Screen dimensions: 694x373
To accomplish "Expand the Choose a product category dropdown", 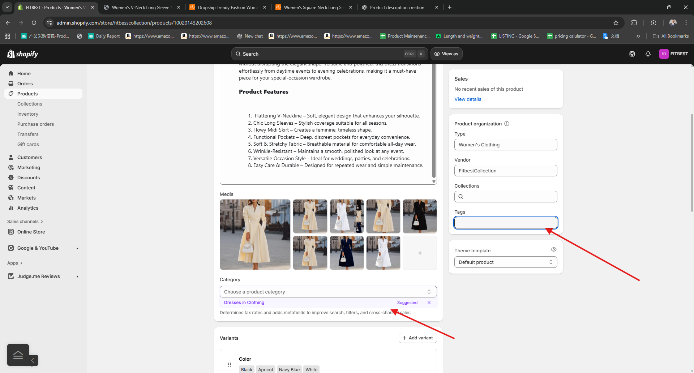I will point(328,292).
